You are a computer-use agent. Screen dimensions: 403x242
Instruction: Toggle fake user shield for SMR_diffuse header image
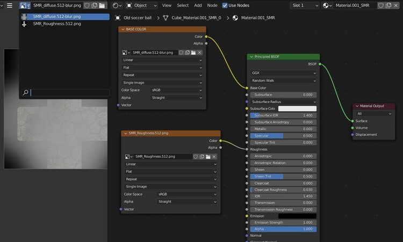click(x=87, y=5)
